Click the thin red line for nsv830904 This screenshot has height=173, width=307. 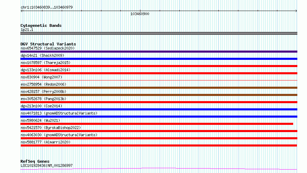pos(159,80)
